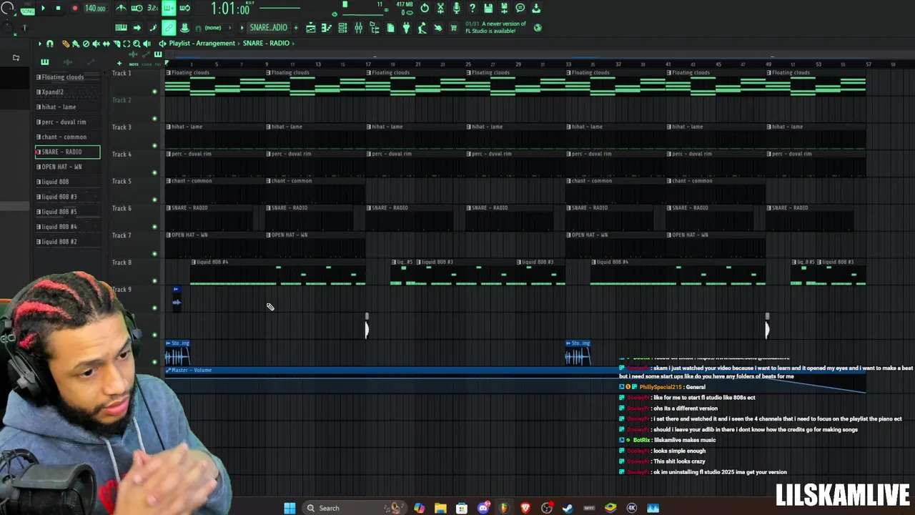Toggle the 3-2-1 recording countdown
Screen dimensions: 915x515
(152, 8)
